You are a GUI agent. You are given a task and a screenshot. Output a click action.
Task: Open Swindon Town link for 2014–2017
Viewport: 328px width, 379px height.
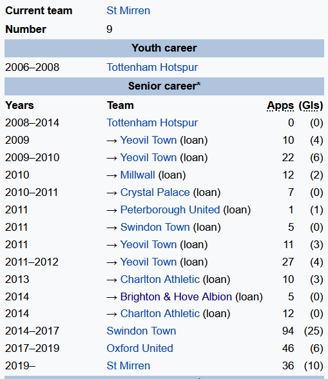[x=141, y=331]
